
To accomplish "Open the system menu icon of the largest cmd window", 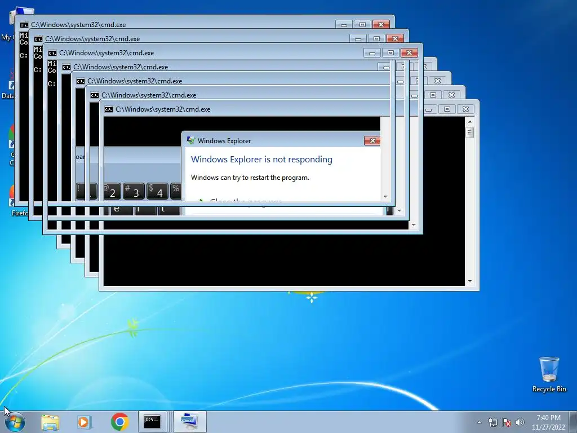I will coord(108,109).
